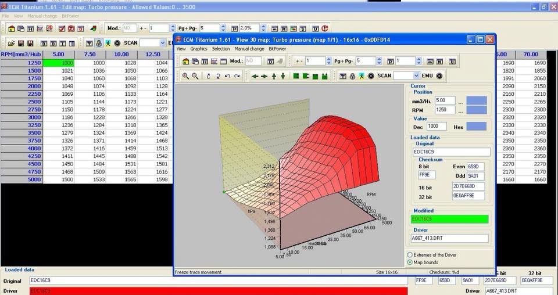This screenshot has width=558, height=295.
Task: Select the green highlighted 1000 cell at 1250 RPM
Action: 59,63
